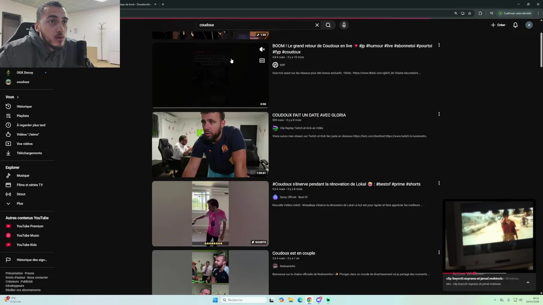Start voice search with the microphone
Screen dimensions: 543x305
coord(344,25)
